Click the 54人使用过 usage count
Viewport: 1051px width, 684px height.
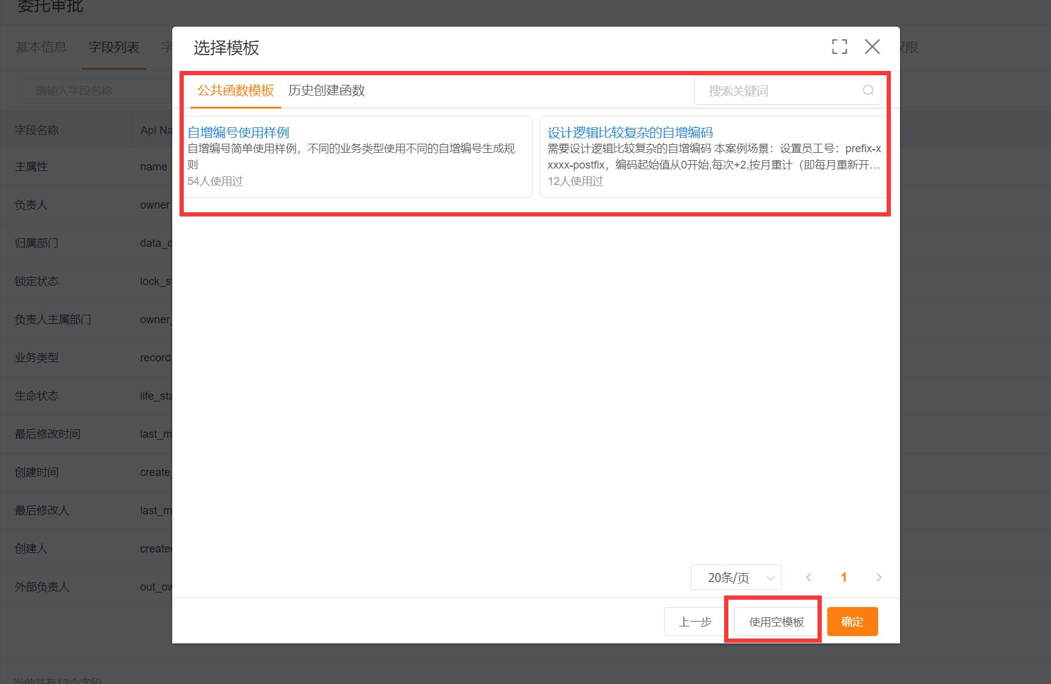coord(215,181)
